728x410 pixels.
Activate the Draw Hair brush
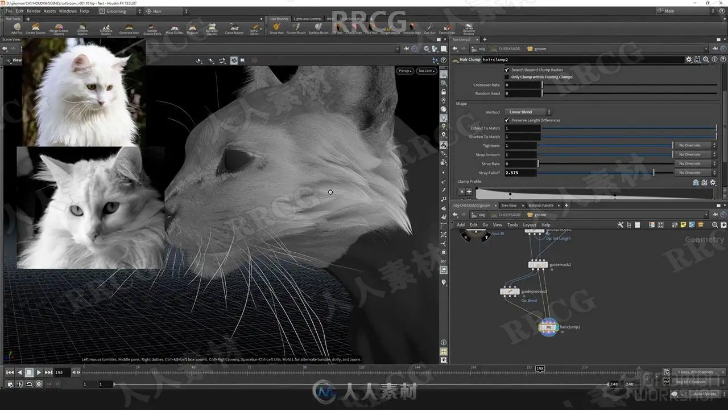click(276, 28)
